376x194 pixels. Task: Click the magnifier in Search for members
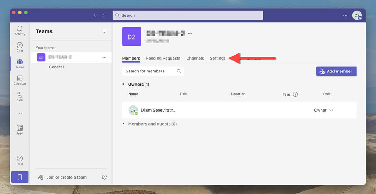click(179, 71)
